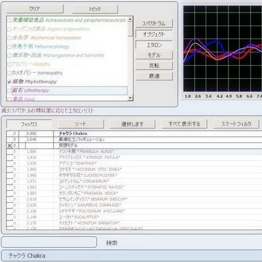Click the すべて表示する button
Screen dimensions: 262x262
[x=184, y=124]
